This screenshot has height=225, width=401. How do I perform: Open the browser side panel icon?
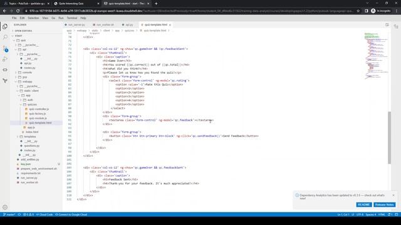click(x=366, y=11)
